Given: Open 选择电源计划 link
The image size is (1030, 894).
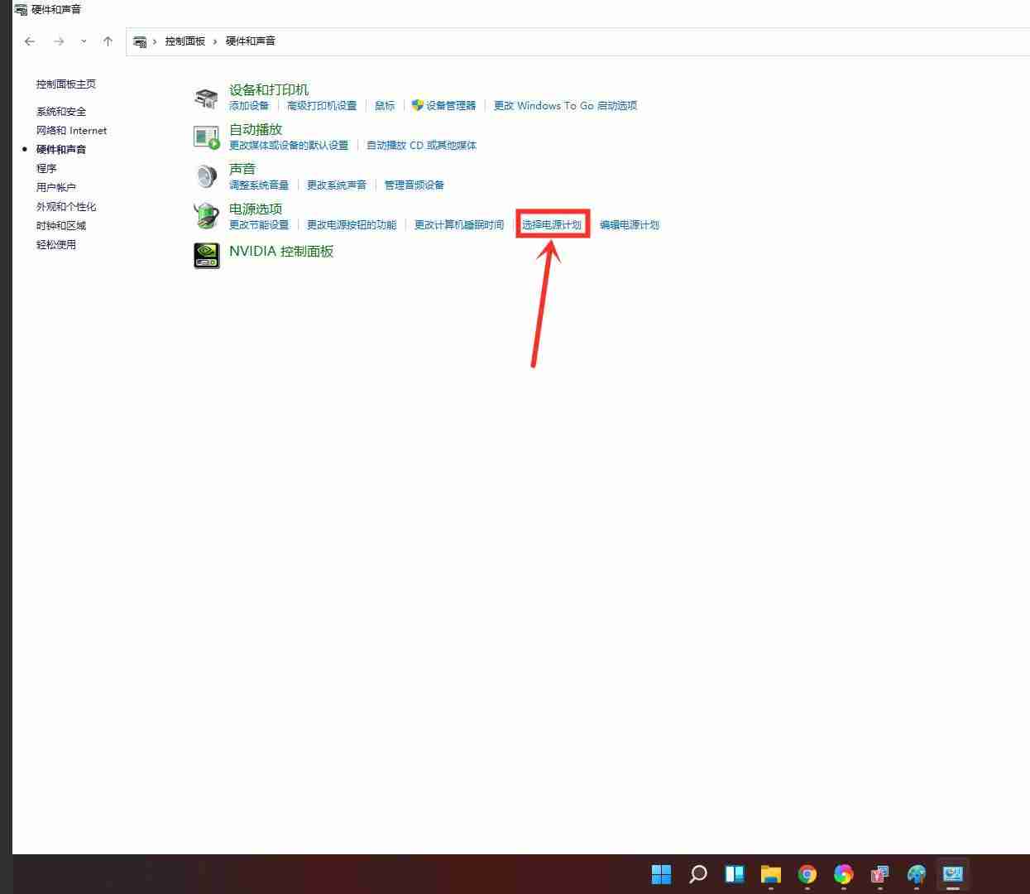Looking at the screenshot, I should pos(553,224).
